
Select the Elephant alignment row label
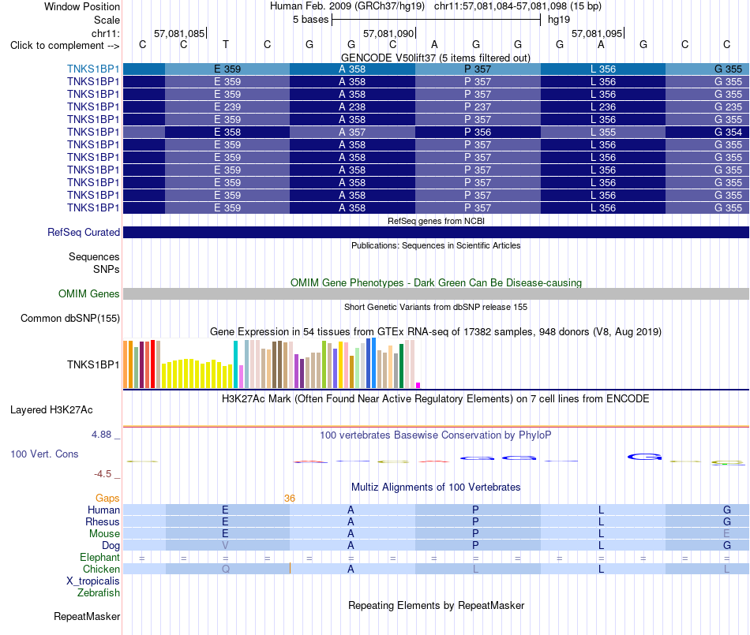pyautogui.click(x=99, y=557)
